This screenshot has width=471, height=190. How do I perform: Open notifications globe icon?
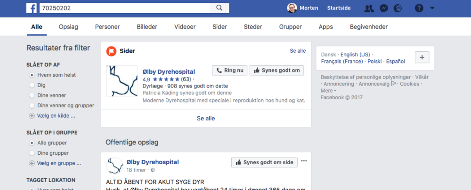(398, 8)
